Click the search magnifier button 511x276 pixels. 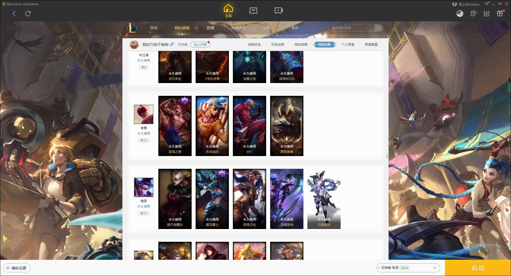[x=378, y=28]
